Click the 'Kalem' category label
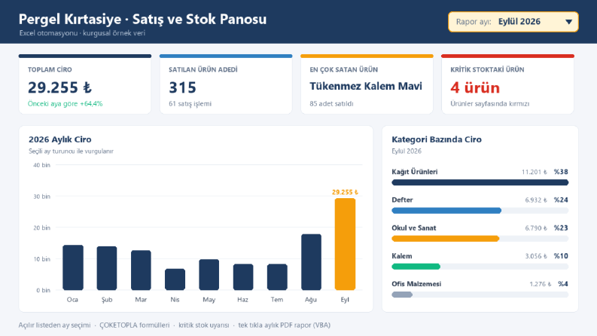The width and height of the screenshot is (597, 336). coord(402,256)
